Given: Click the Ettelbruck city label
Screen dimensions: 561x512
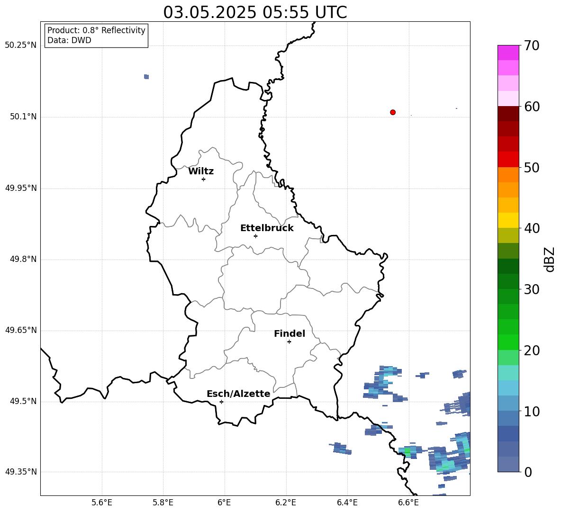Looking at the screenshot, I should pos(267,228).
